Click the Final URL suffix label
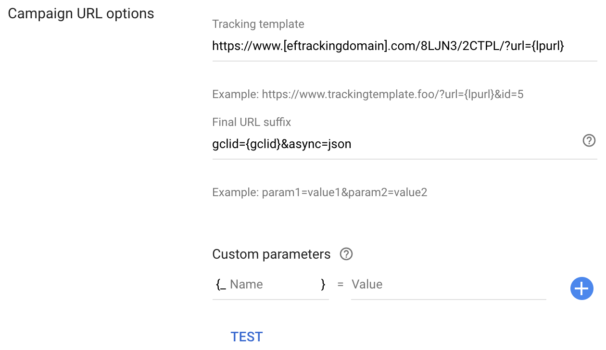 tap(252, 122)
